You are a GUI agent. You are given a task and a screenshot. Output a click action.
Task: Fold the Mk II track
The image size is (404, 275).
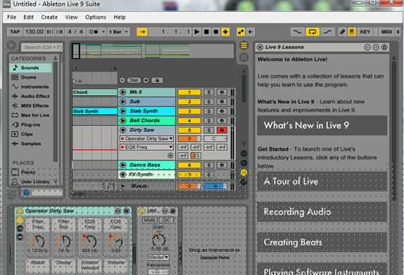pos(123,92)
